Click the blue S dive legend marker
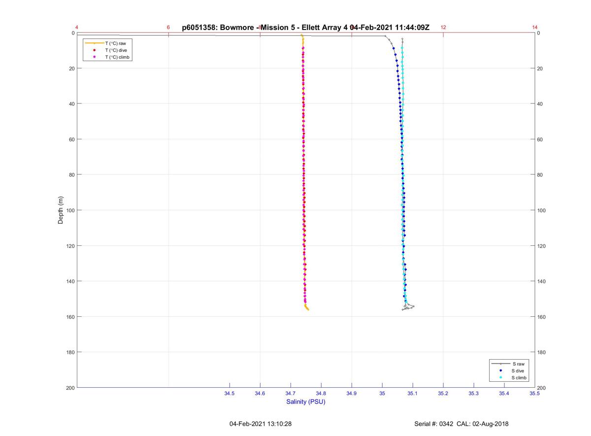 pos(500,370)
